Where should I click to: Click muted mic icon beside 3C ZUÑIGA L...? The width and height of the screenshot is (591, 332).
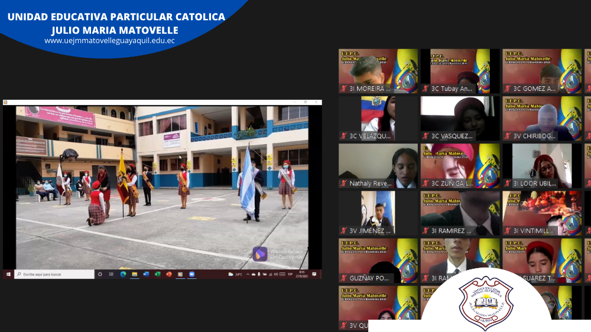click(426, 184)
